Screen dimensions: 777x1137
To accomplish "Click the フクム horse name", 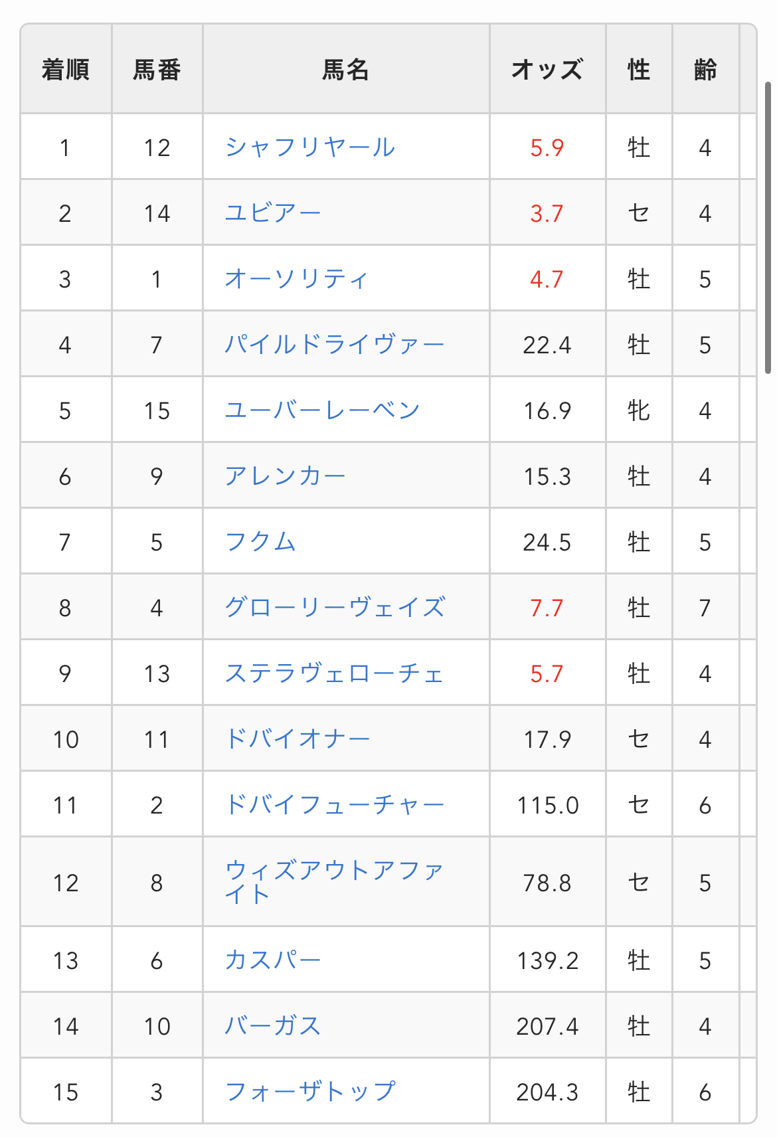I will pyautogui.click(x=260, y=541).
